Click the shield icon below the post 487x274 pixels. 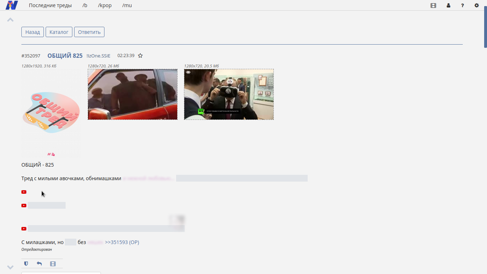tap(26, 264)
